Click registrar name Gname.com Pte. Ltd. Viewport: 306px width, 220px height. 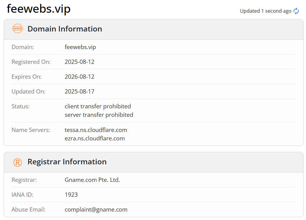click(92, 180)
